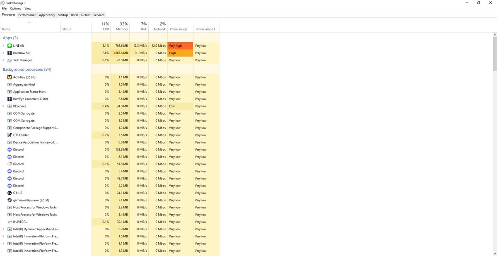The image size is (497, 256).
Task: Switch to the Services tab
Action: tap(99, 15)
